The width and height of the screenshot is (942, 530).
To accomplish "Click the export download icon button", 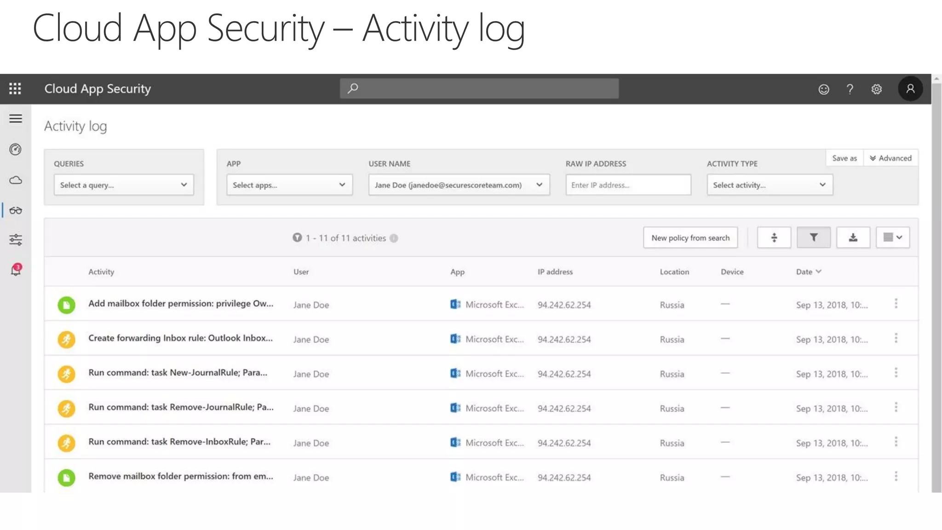I will click(853, 237).
